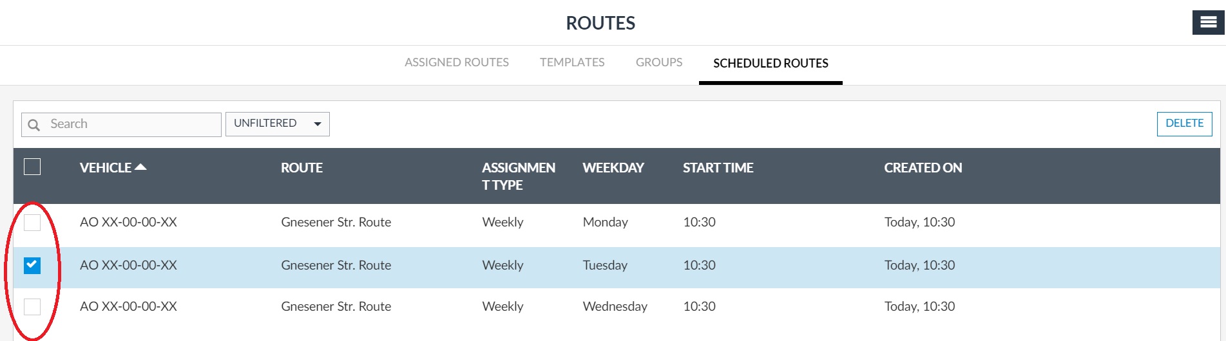The image size is (1226, 341).
Task: Click the search magnifier icon
Action: (x=34, y=125)
